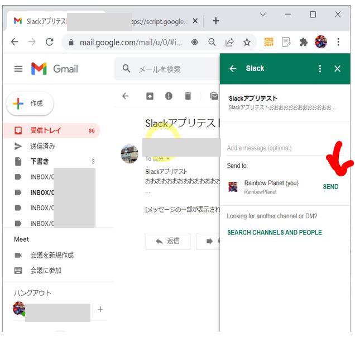Click the Slackアプリテスト title in Slack panel

pyautogui.click(x=253, y=98)
